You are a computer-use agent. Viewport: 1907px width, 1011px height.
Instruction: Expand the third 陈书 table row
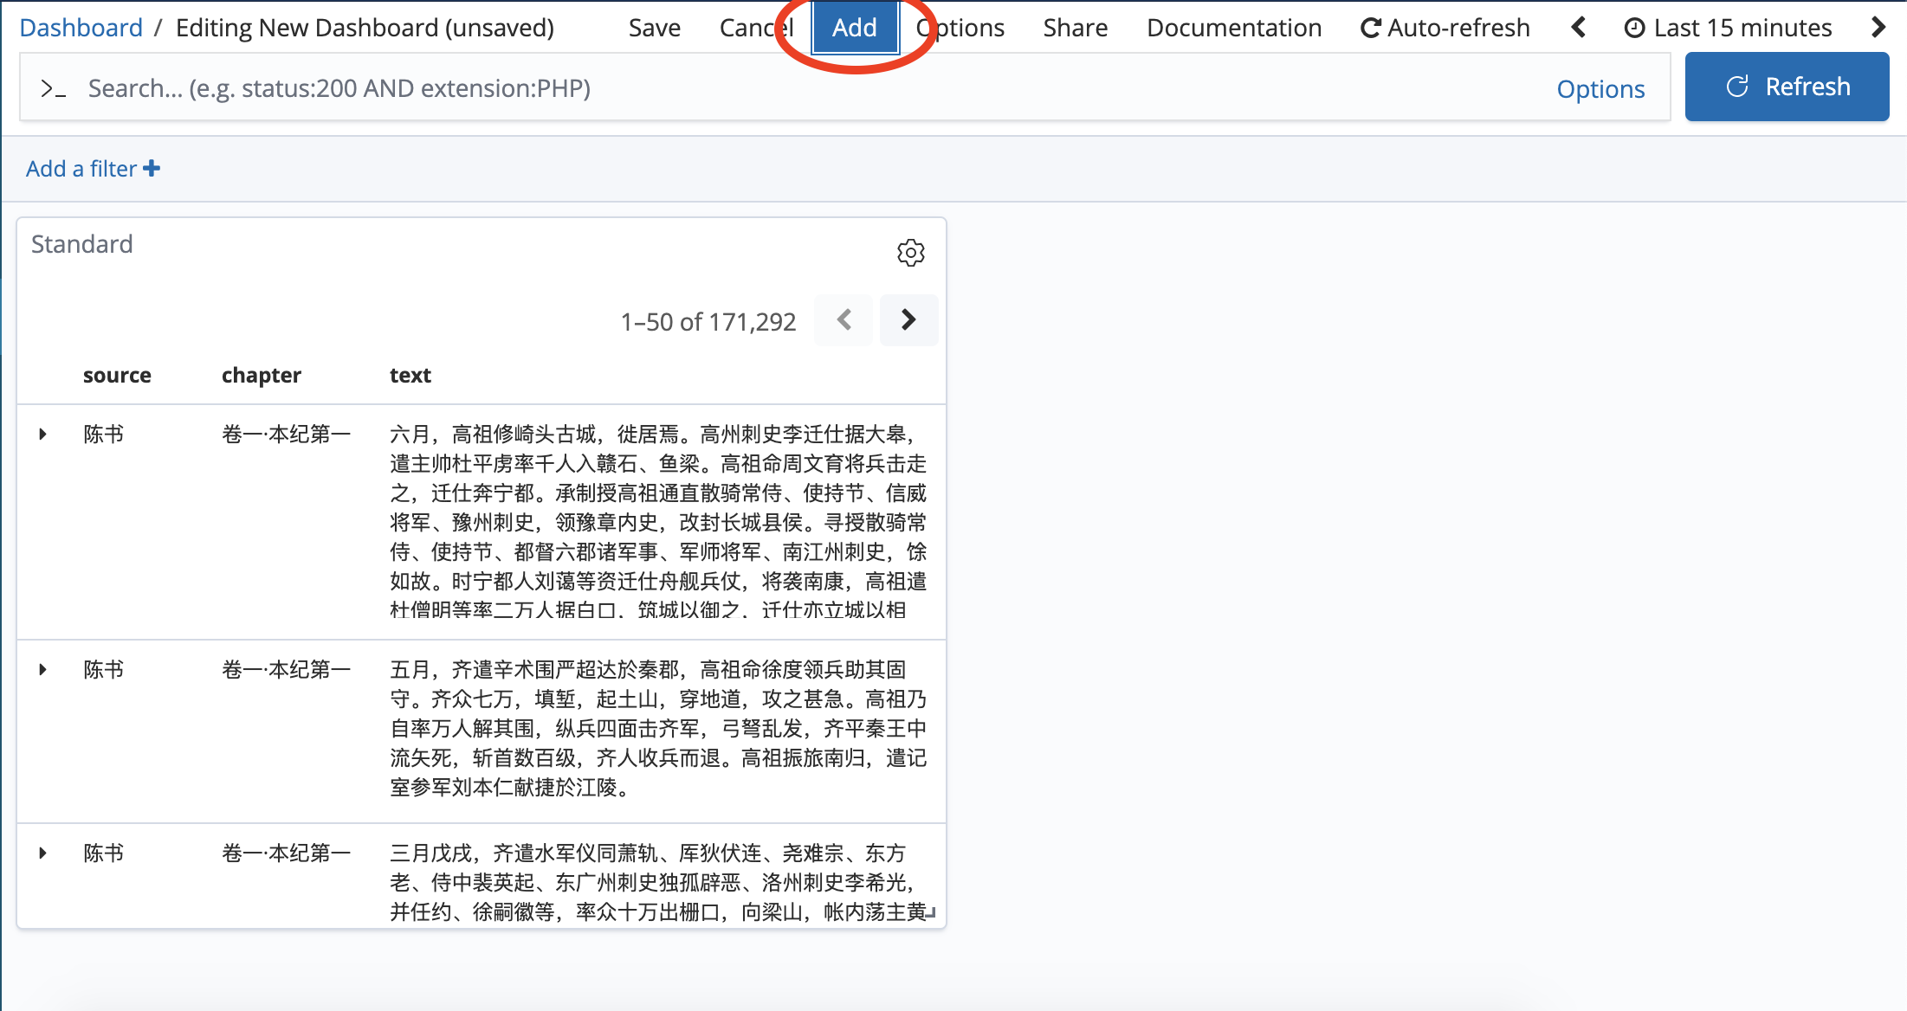(x=42, y=853)
